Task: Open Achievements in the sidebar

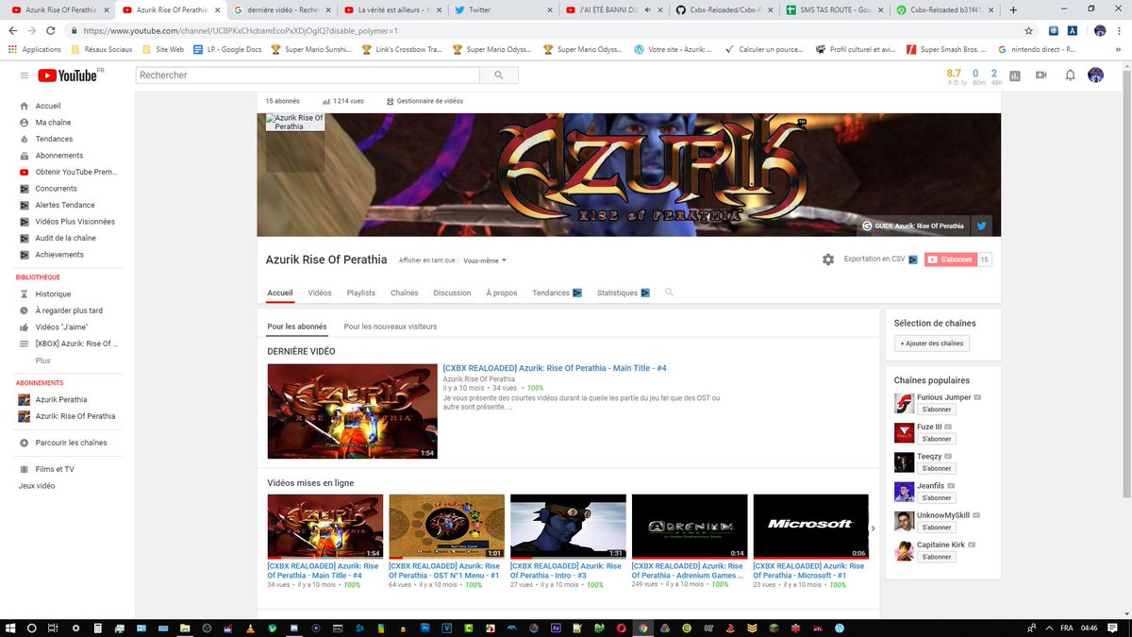Action: click(x=59, y=255)
